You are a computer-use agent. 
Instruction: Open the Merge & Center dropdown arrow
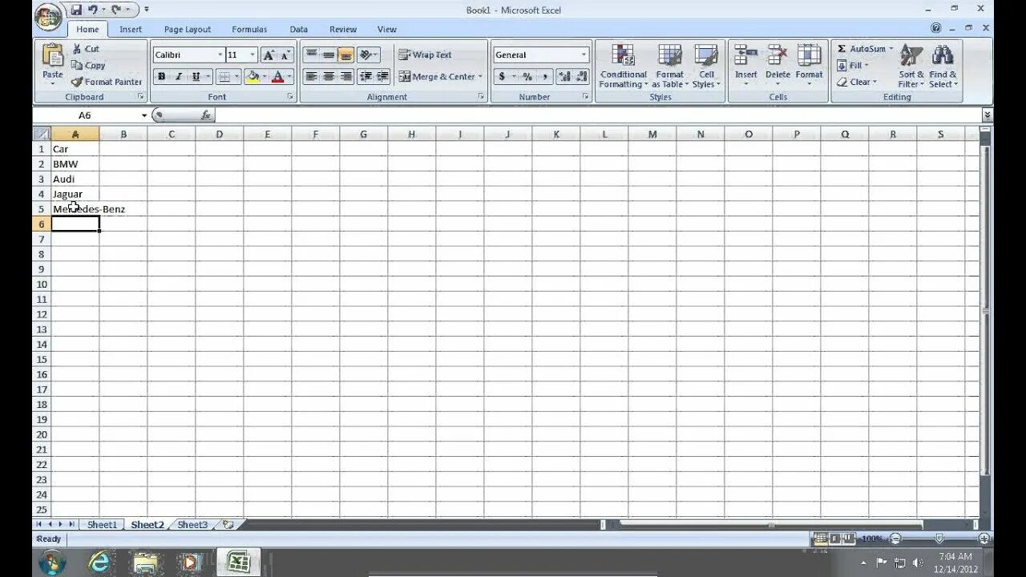coord(480,77)
